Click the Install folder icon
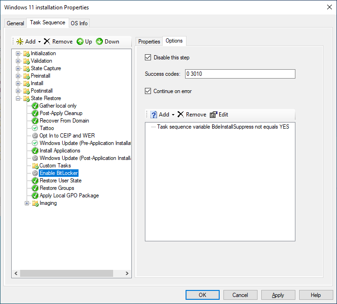 [x=27, y=83]
